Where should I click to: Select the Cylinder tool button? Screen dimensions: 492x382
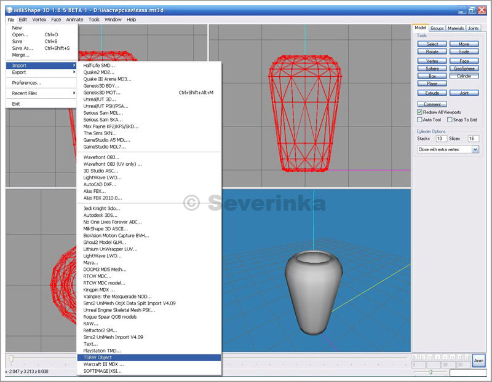(464, 76)
